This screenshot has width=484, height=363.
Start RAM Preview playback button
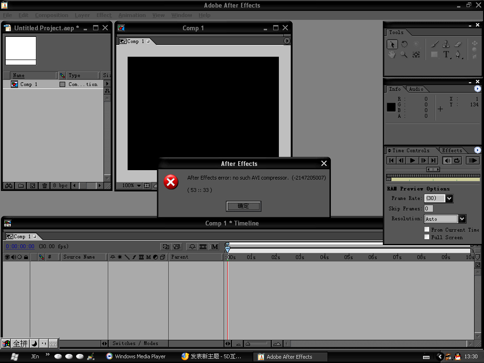pos(473,160)
